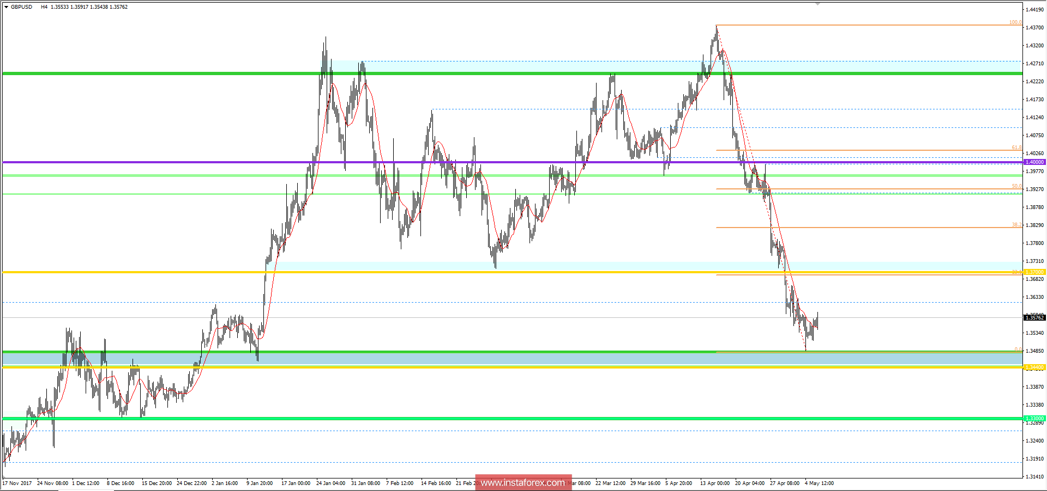The width and height of the screenshot is (1047, 491).
Task: Select the purple 1.40000 horizontal line
Action: coord(512,162)
